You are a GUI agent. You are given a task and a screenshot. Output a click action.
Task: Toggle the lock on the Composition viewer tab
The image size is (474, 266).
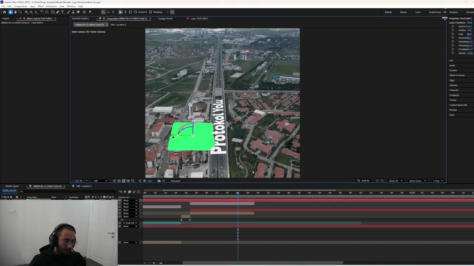point(104,18)
